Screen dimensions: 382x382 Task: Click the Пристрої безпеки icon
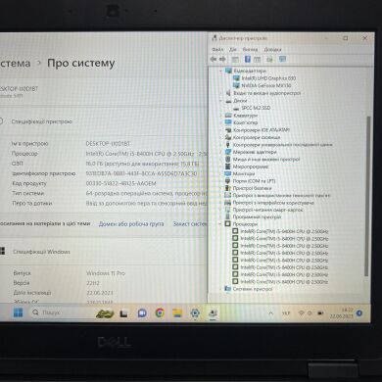pos(228,188)
